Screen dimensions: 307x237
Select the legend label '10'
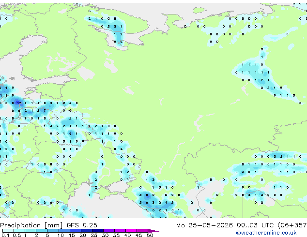coord(61,235)
